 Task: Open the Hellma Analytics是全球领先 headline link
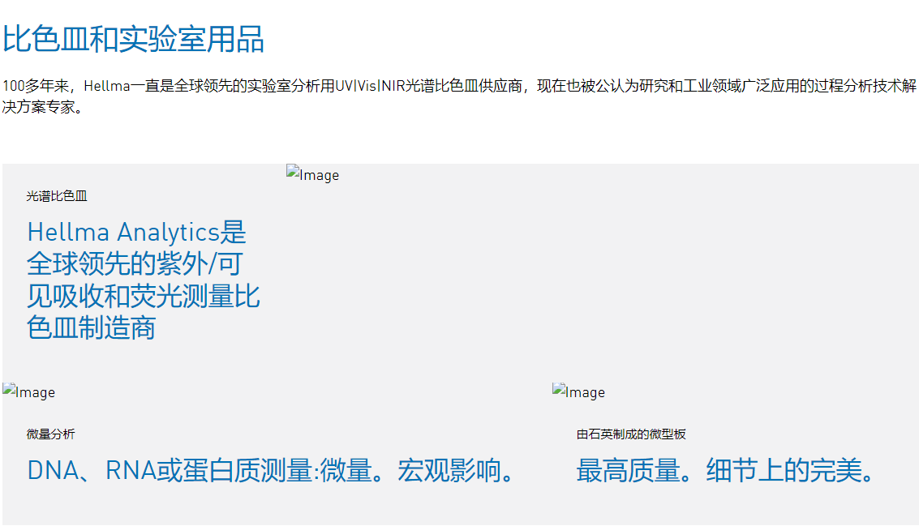pyautogui.click(x=144, y=280)
